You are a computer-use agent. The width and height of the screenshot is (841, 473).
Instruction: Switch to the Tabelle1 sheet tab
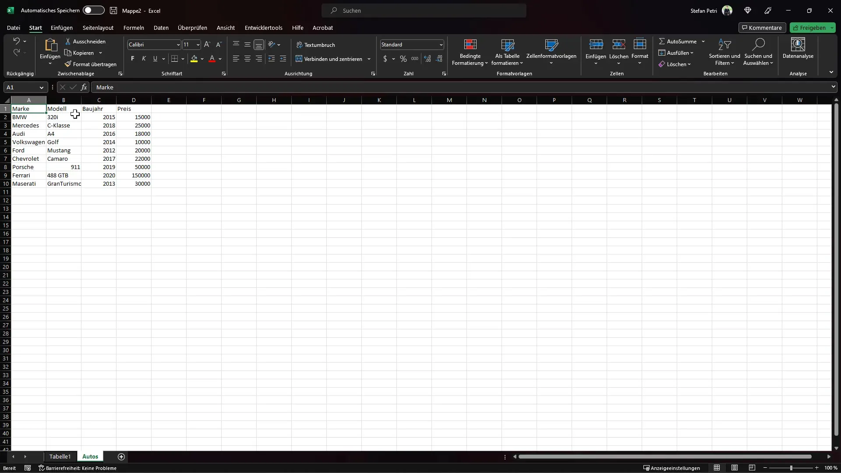[x=60, y=456]
